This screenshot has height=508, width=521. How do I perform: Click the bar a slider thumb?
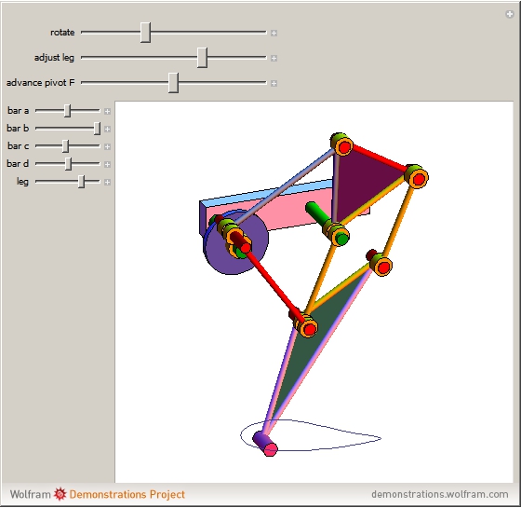click(67, 111)
